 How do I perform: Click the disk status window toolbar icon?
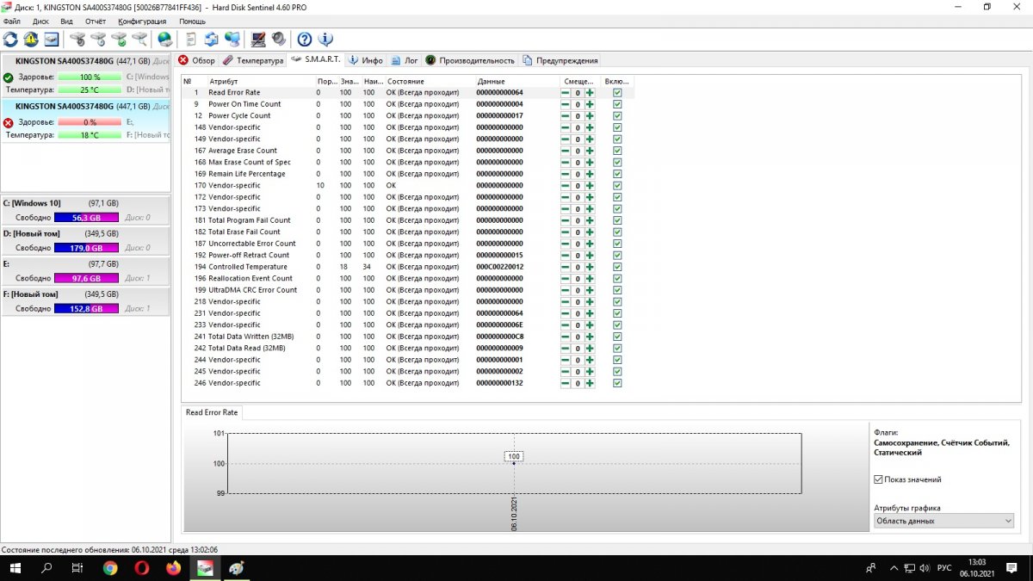coord(52,39)
